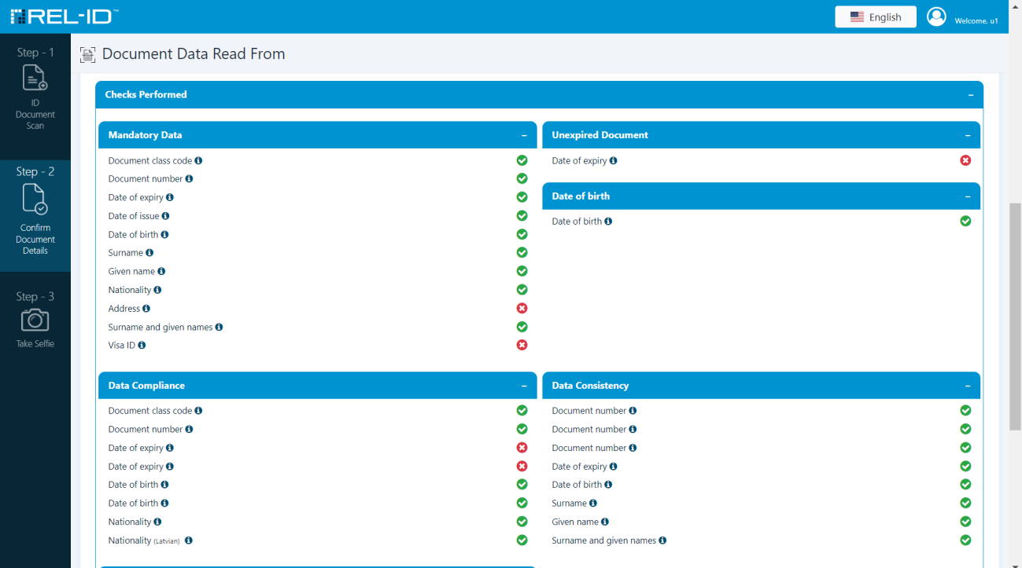Click info icon beside Mandatory Data Document number
1022x568 pixels.
(x=189, y=179)
